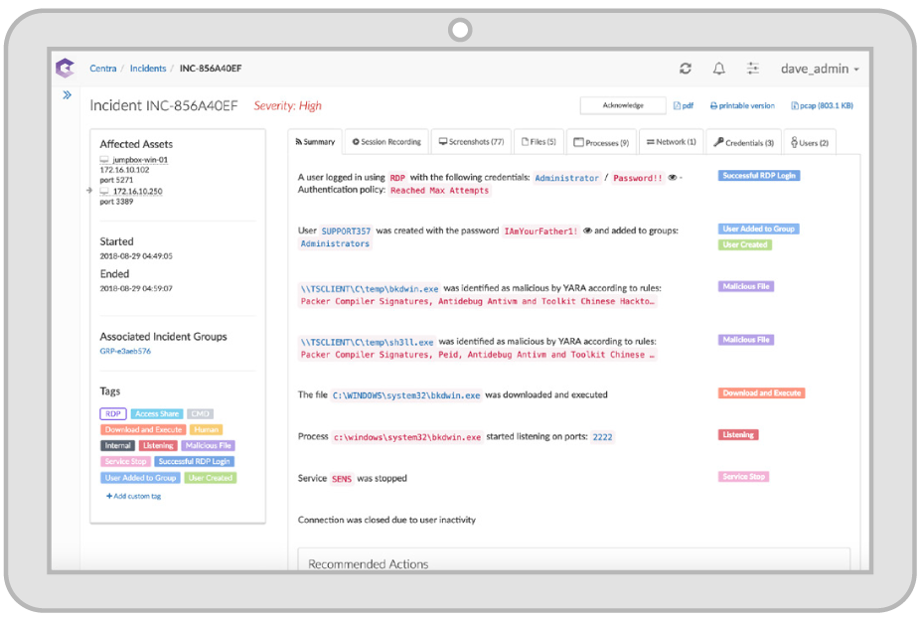The height and width of the screenshot is (618, 921).
Task: Open the settings sliders icon
Action: (753, 69)
